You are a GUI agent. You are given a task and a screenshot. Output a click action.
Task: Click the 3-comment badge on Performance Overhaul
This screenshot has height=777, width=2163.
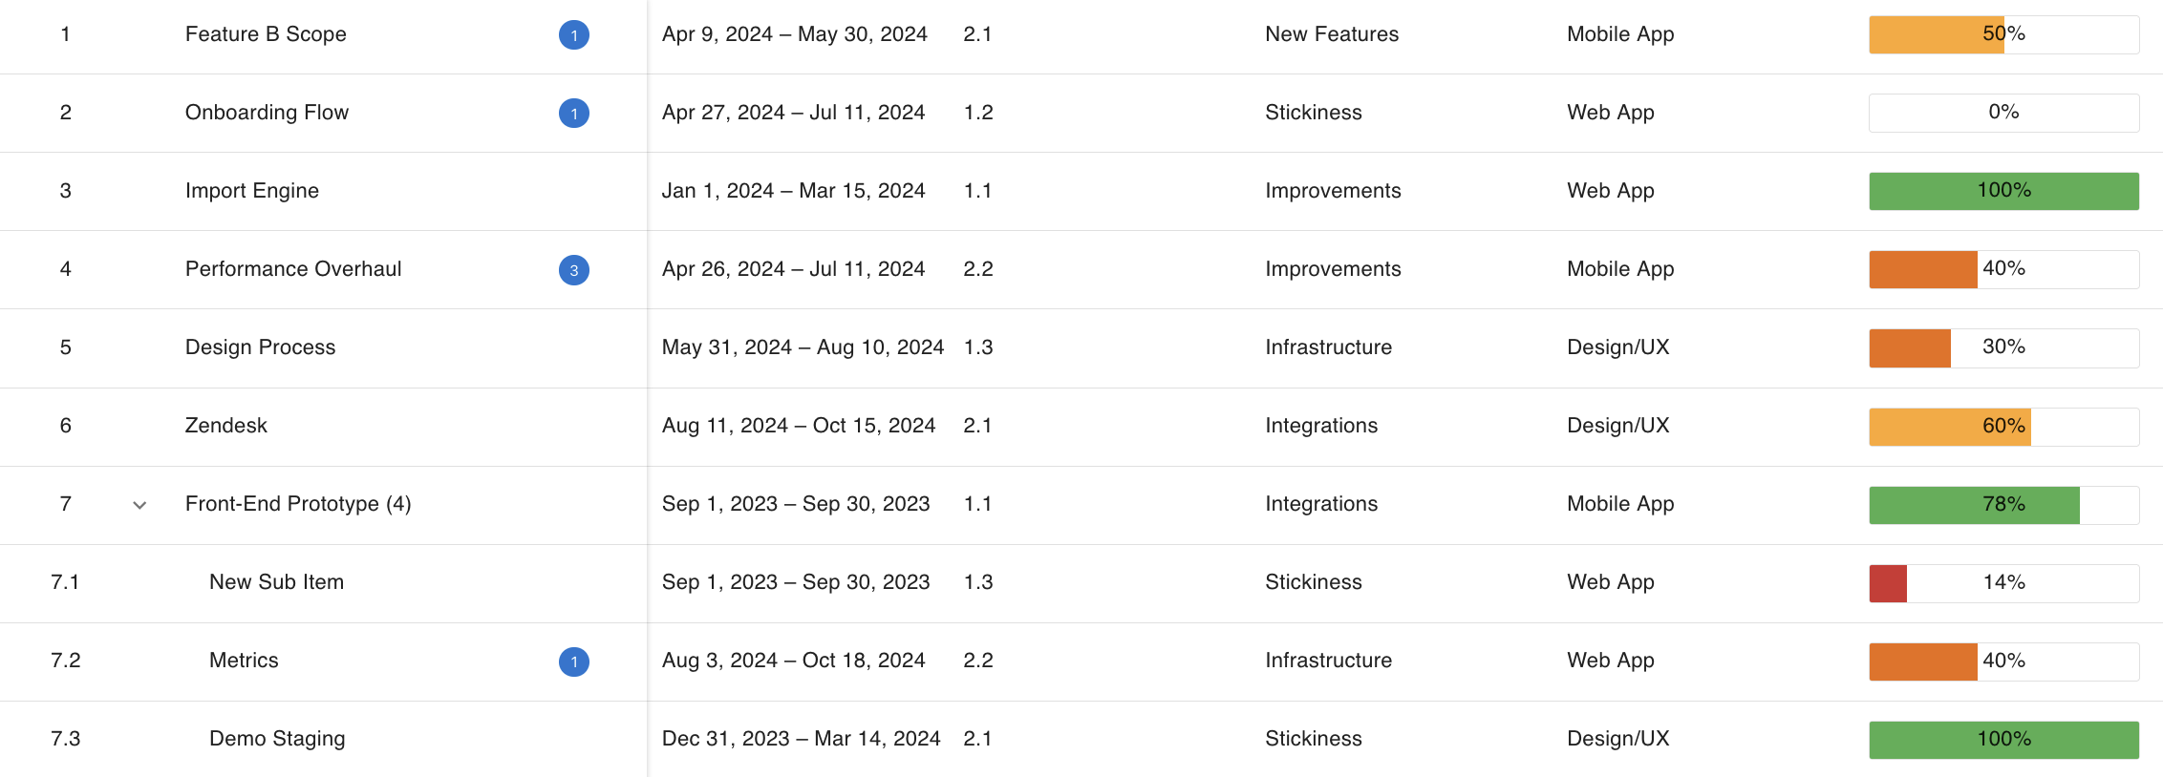(x=573, y=270)
